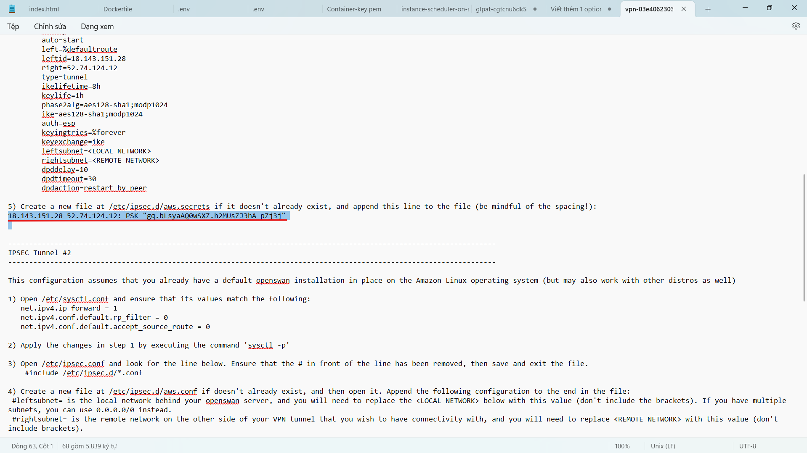Click Dòng 63, Cột 1 position indicator

[x=32, y=446]
